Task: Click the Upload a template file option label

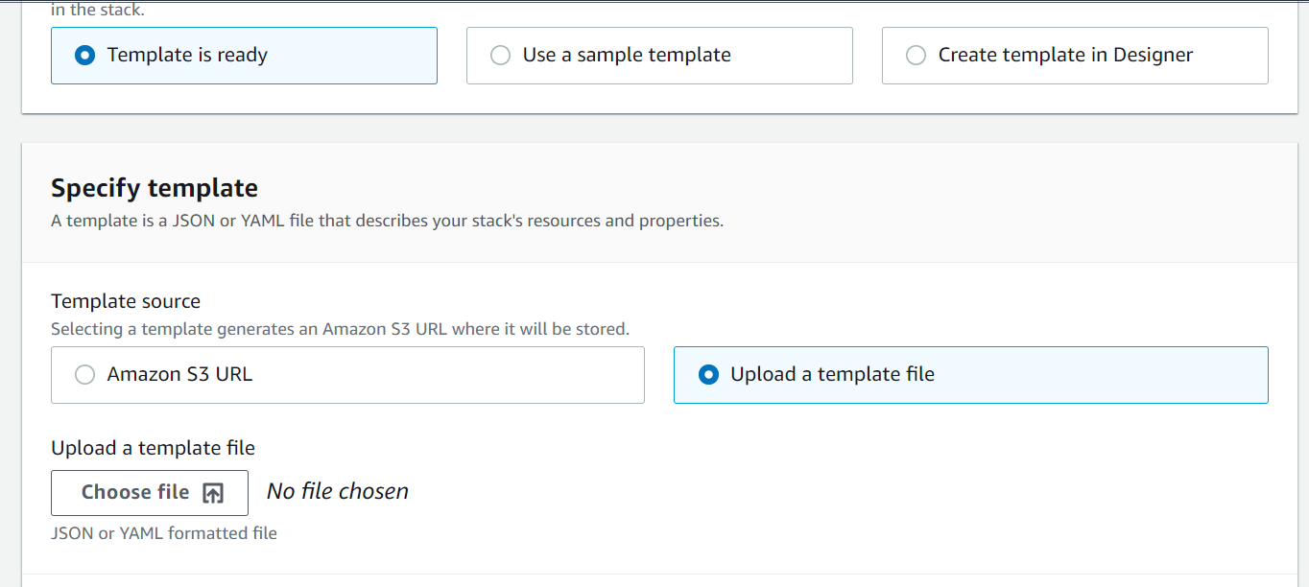Action: (832, 375)
